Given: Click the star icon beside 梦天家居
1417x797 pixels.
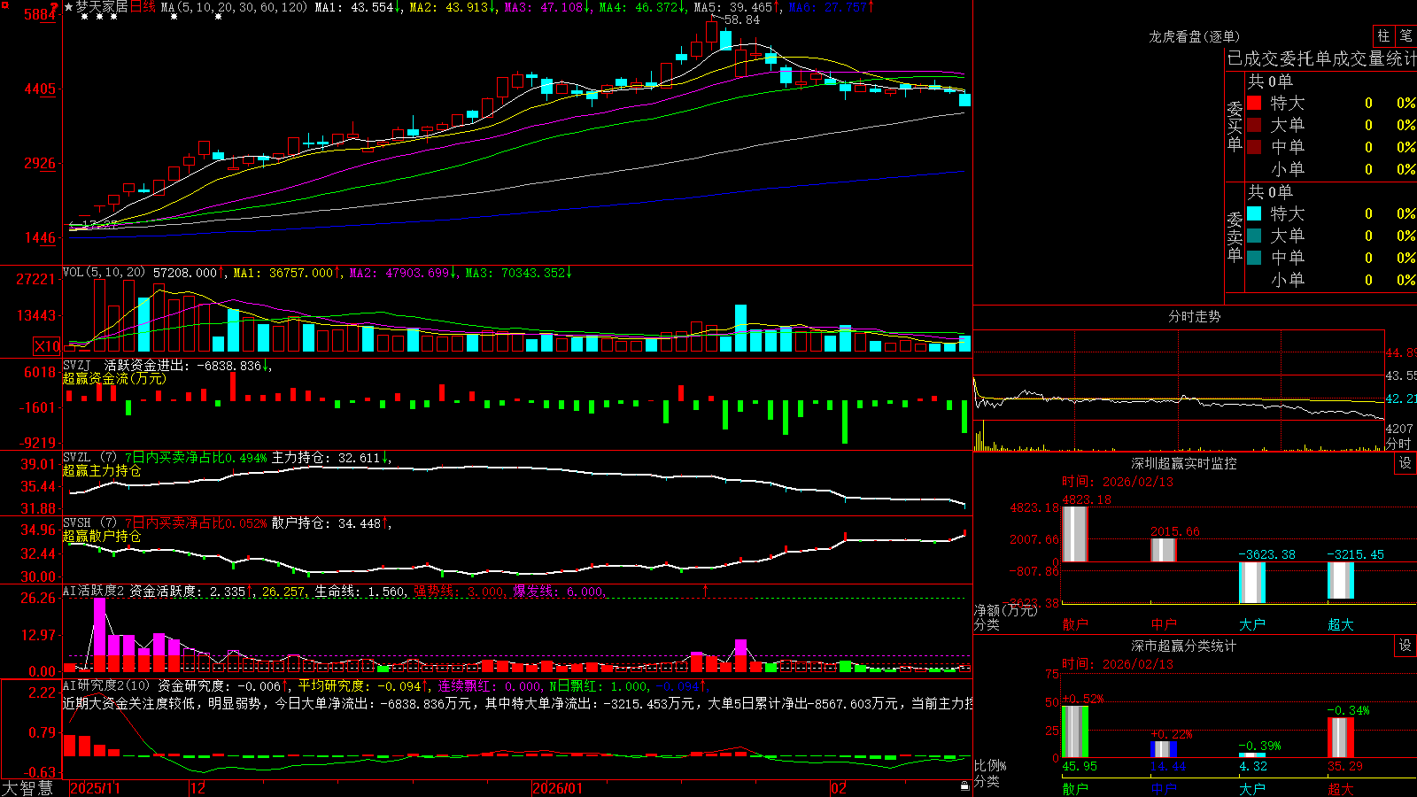Looking at the screenshot, I should click(69, 7).
